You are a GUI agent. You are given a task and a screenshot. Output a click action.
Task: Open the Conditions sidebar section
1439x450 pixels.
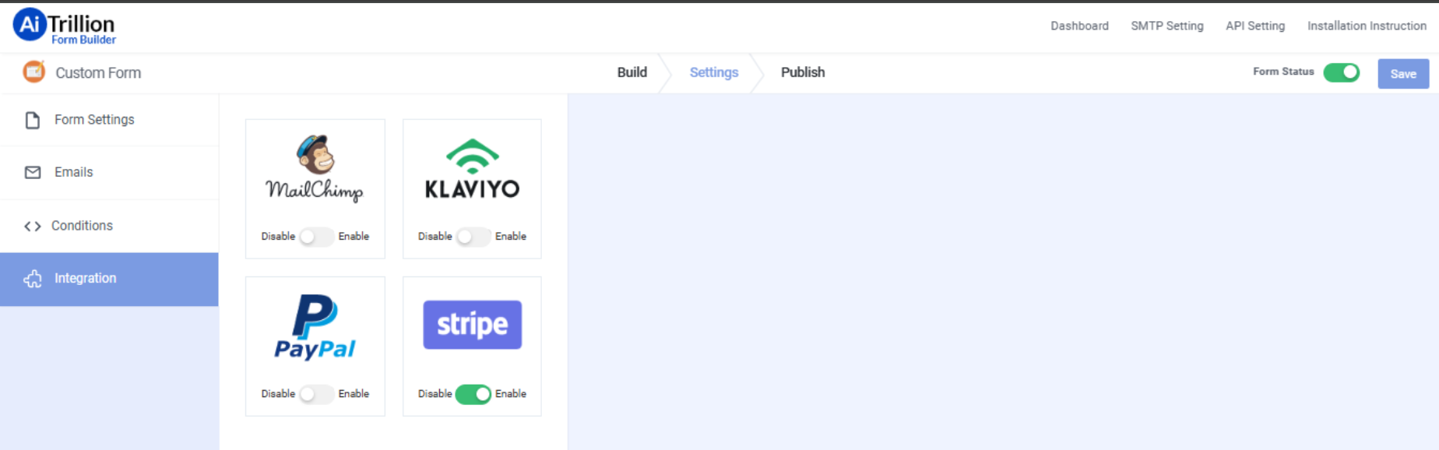click(109, 226)
